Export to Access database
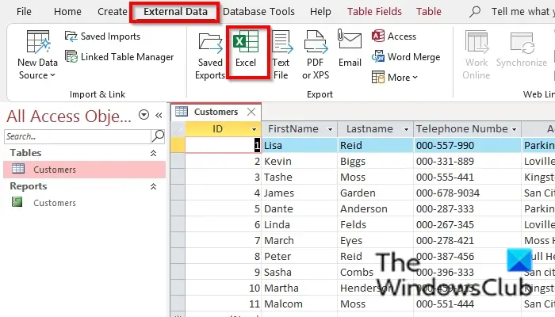Screen dimensions: 555x317 (x=394, y=36)
